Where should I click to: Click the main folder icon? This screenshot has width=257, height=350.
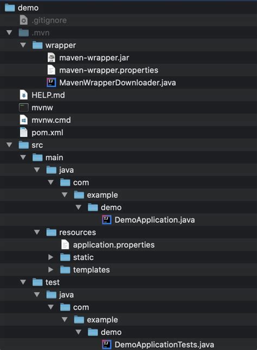37,157
